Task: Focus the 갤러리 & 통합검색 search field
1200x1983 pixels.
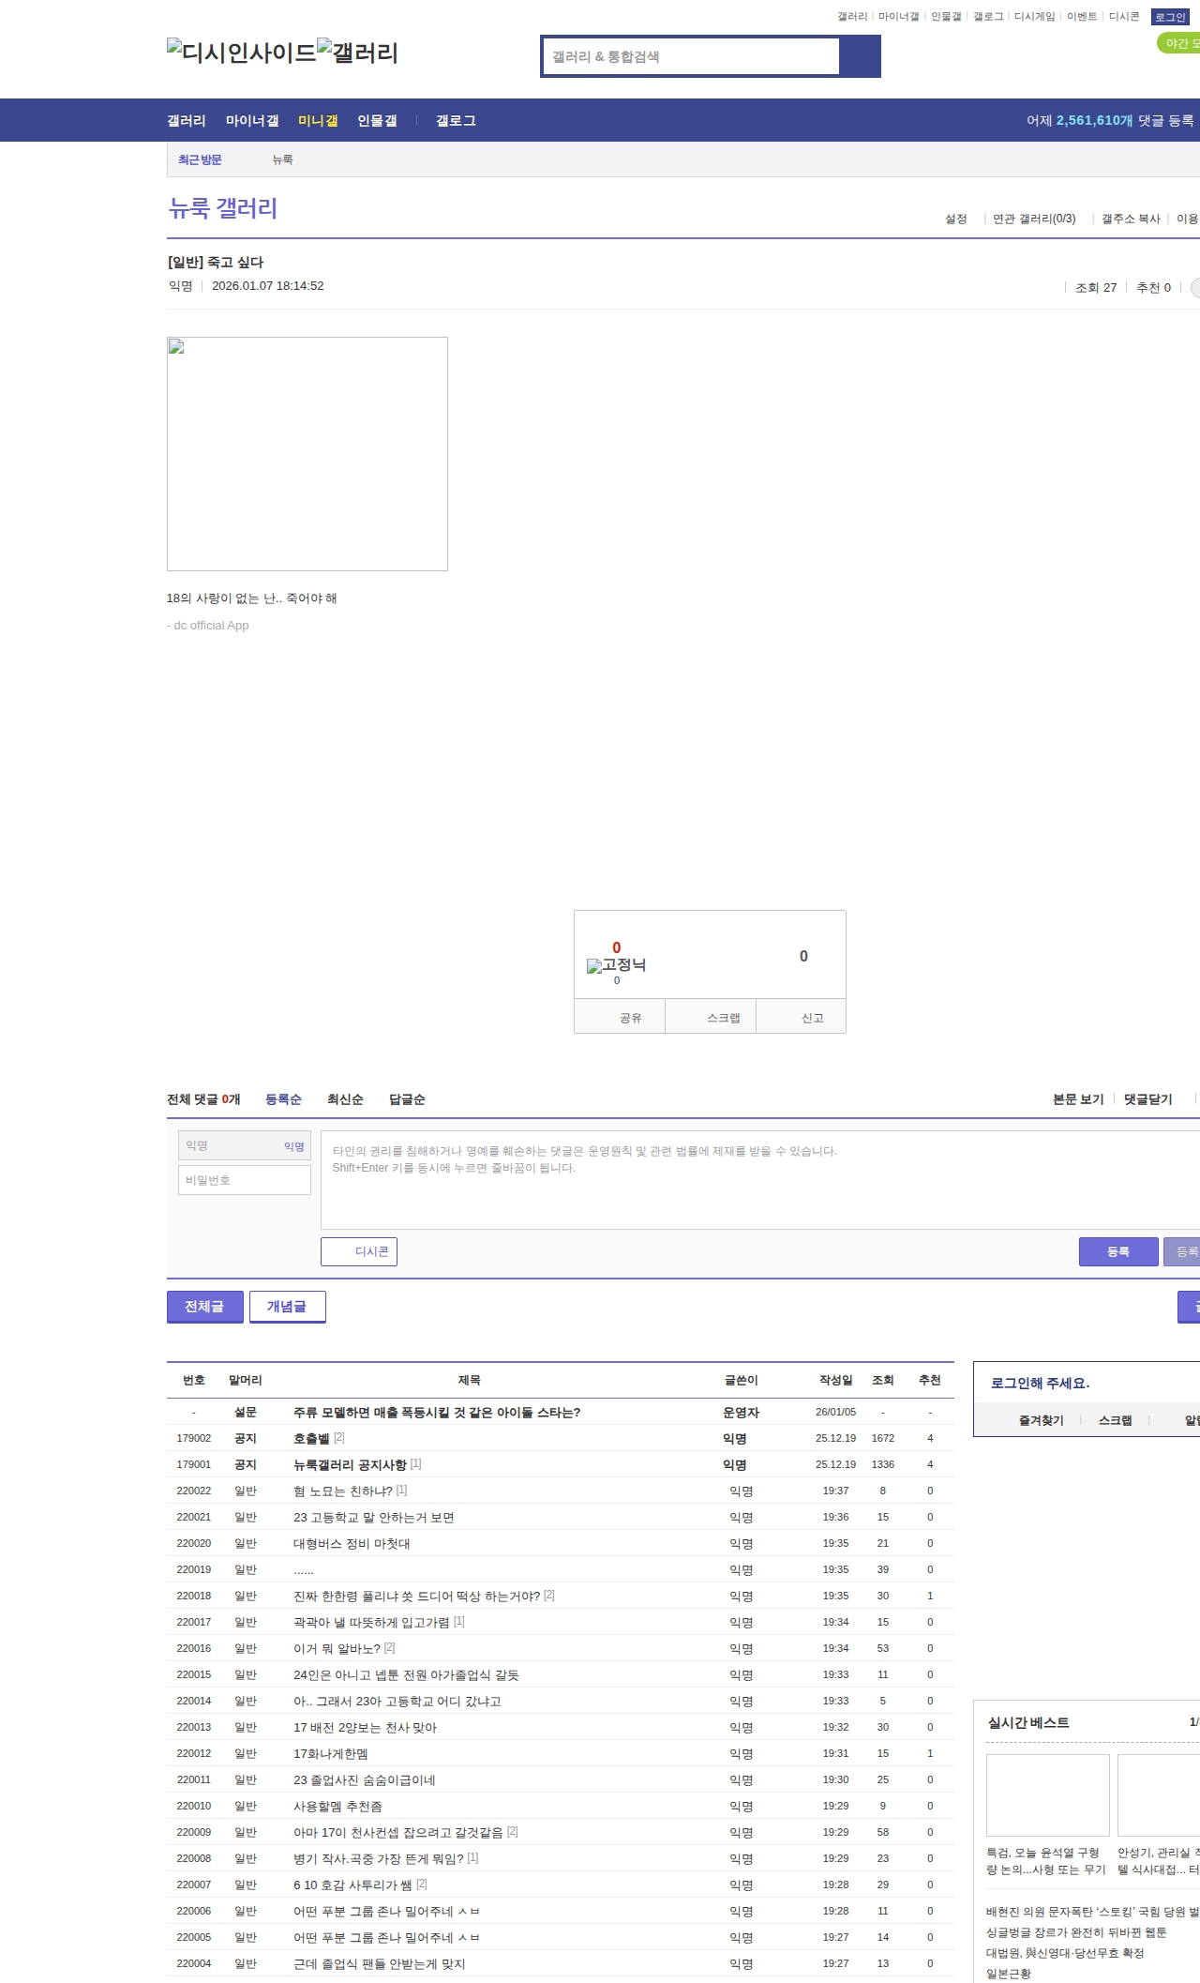Action: [x=691, y=56]
